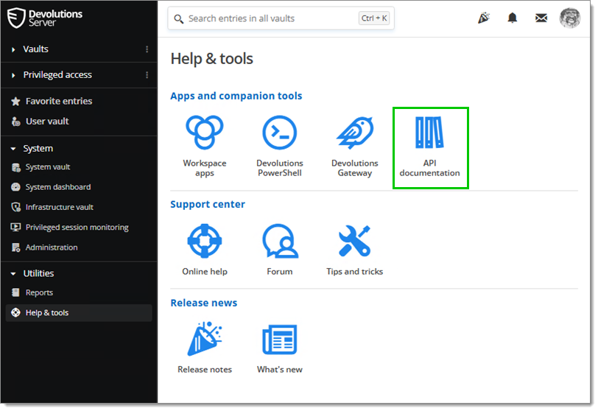Click the Reports document icon
This screenshot has width=598, height=411.
(x=15, y=292)
